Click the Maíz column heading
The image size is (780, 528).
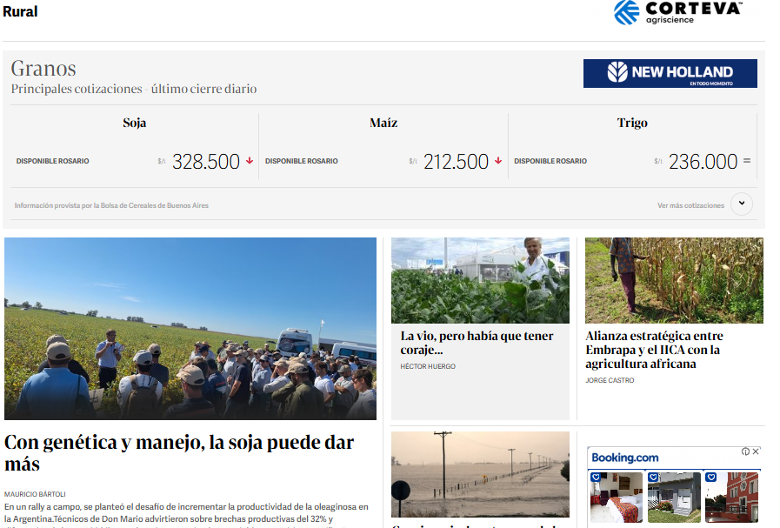pyautogui.click(x=383, y=123)
